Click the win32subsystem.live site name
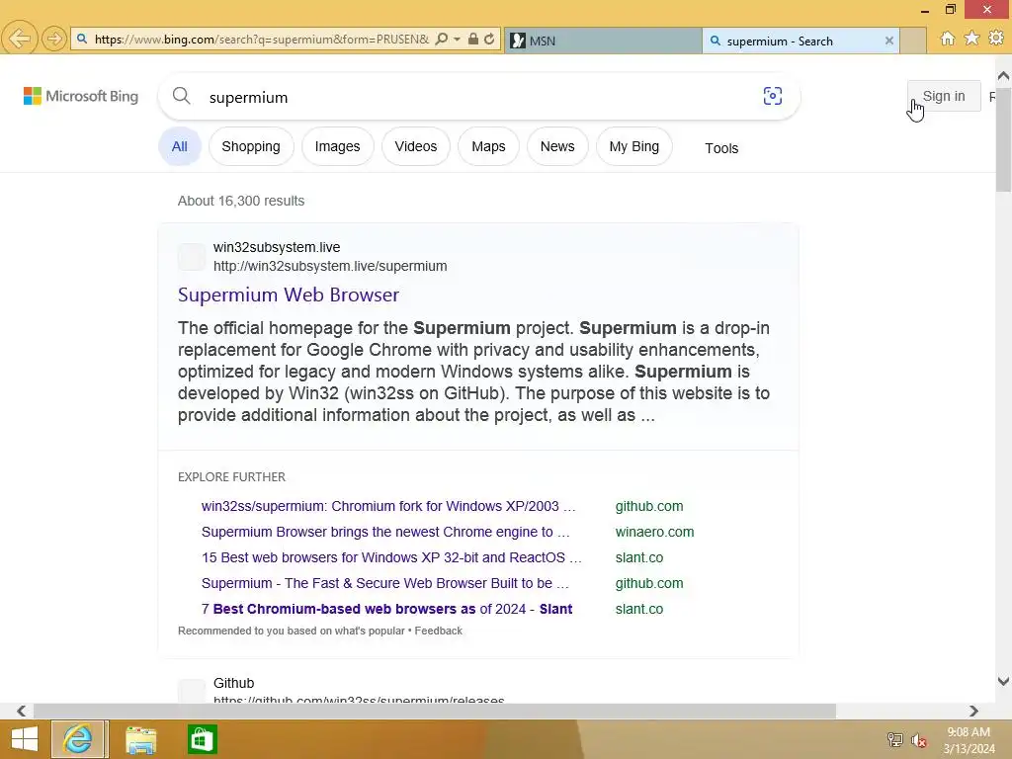The image size is (1012, 759). pyautogui.click(x=277, y=247)
